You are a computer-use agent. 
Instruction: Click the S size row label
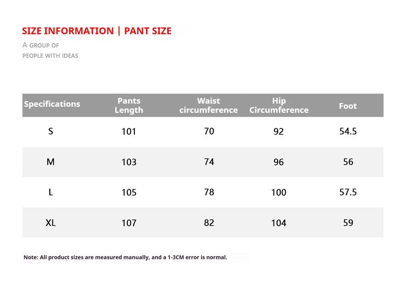coord(50,132)
